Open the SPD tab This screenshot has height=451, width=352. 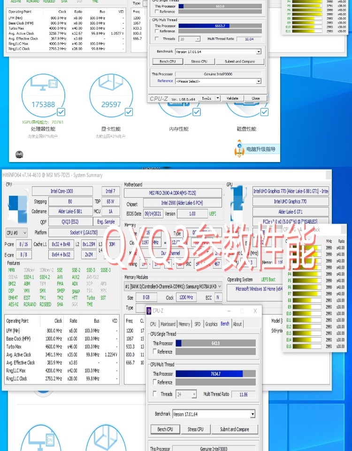(x=198, y=324)
